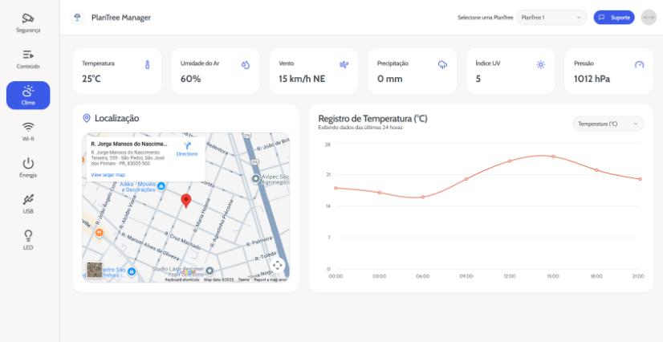The width and height of the screenshot is (663, 342).
Task: Open the Temperatura (°C) chart dropdown
Action: [x=608, y=124]
